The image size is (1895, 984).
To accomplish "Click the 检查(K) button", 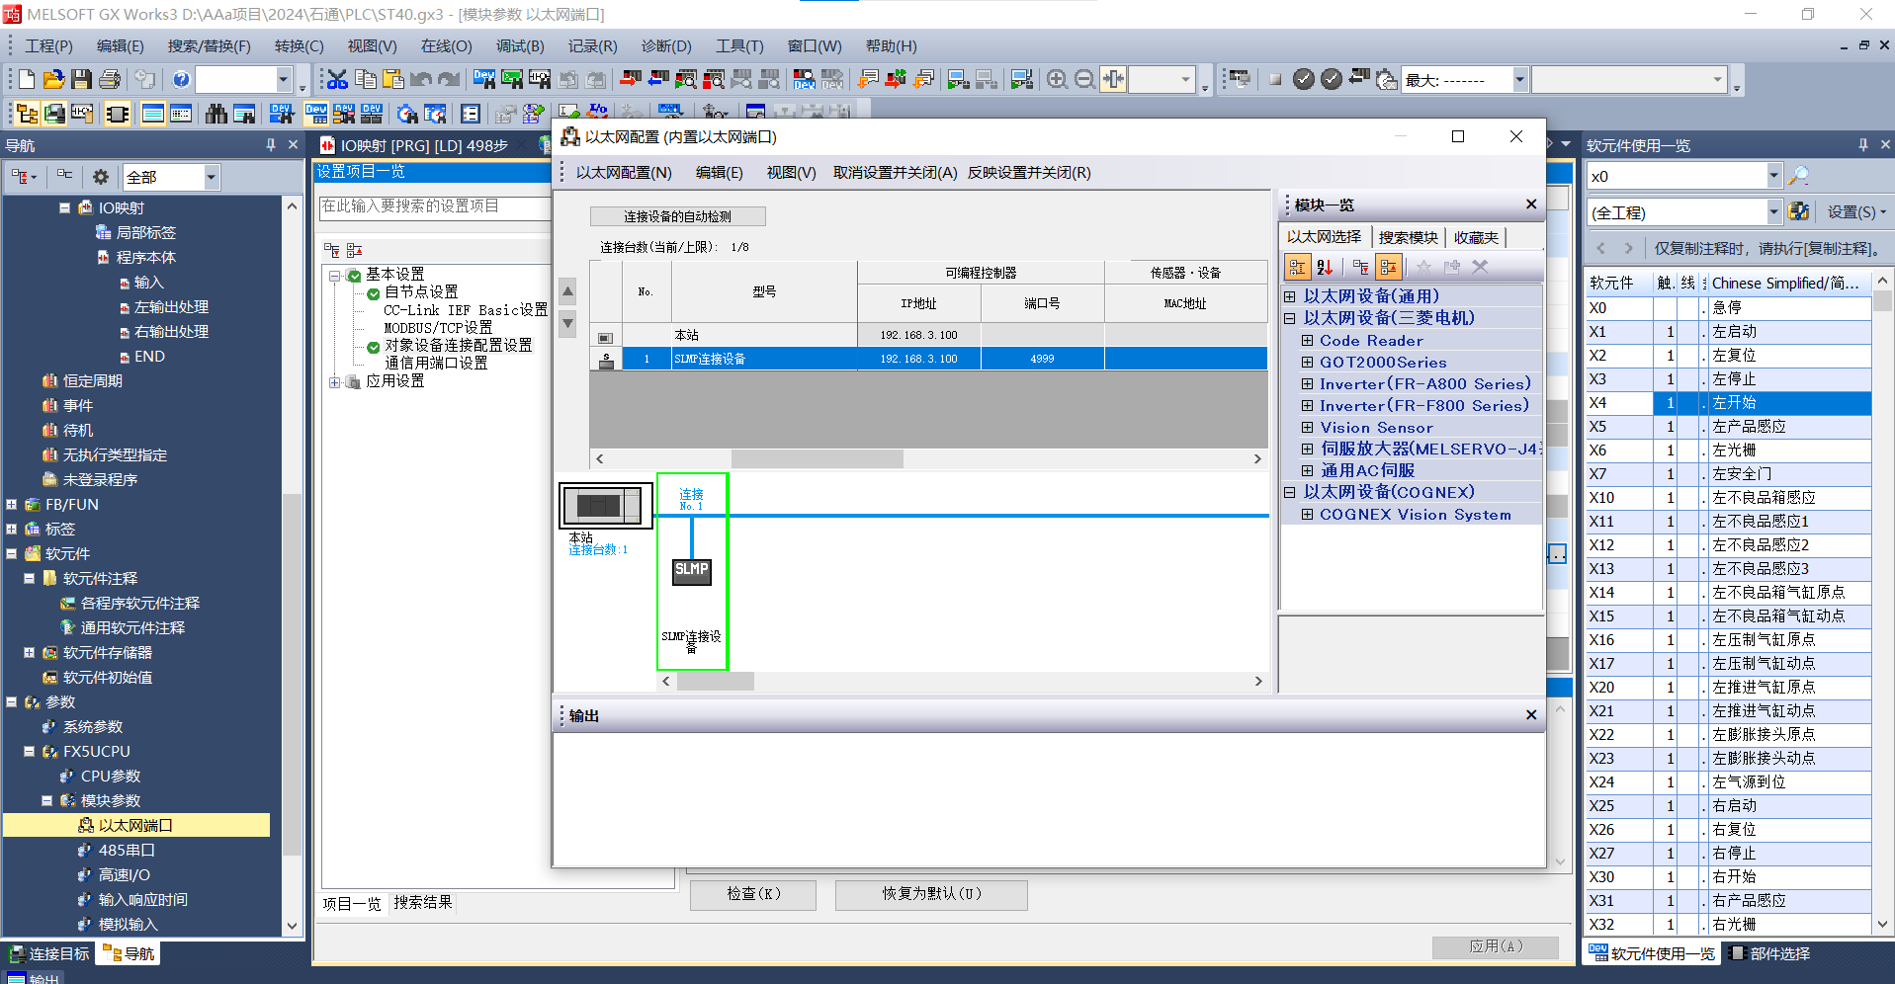I will pos(753,893).
